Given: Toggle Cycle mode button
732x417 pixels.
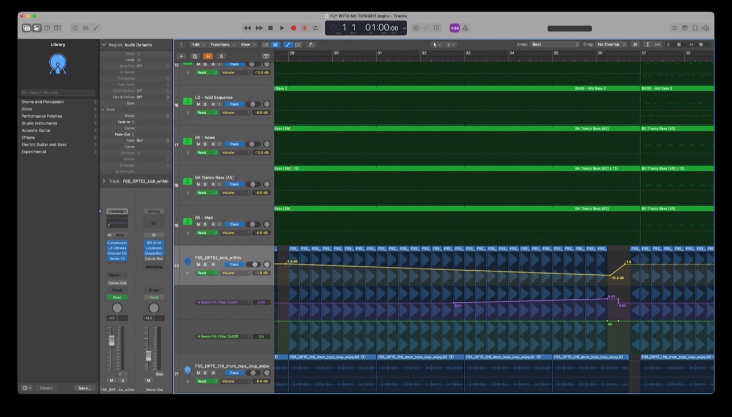Looking at the screenshot, I should click(x=315, y=28).
